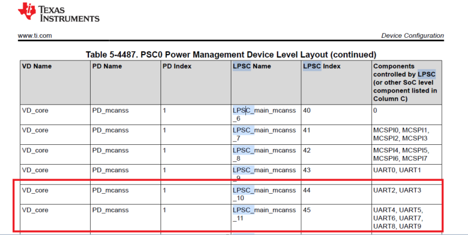This screenshot has width=468, height=235.
Task: Select the LPSC index 41 cell
Action: (x=308, y=130)
